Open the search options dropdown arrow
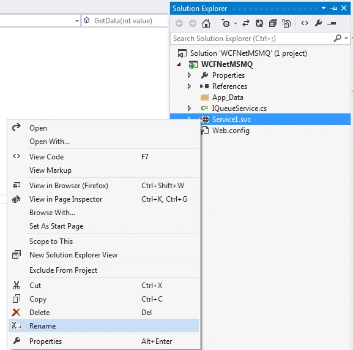Screen dimensions: 353x350 (346, 39)
